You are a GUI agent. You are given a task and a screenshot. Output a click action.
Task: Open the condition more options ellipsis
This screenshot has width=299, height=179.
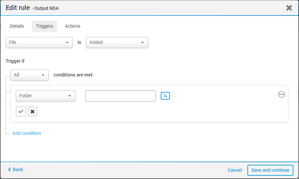click(x=281, y=94)
